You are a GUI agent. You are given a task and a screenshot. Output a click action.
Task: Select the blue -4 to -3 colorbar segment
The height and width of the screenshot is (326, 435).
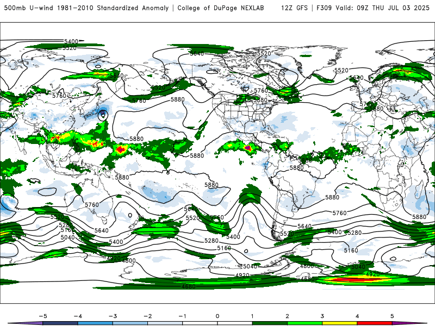coord(95,323)
